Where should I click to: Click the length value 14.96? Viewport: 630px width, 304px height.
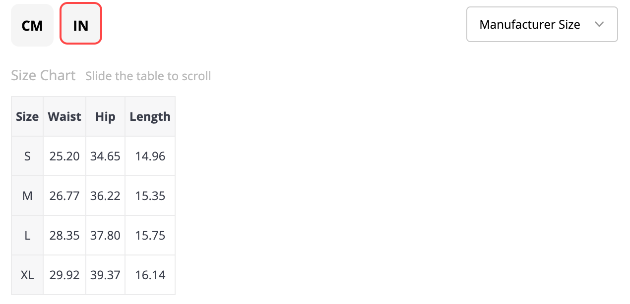click(x=150, y=156)
